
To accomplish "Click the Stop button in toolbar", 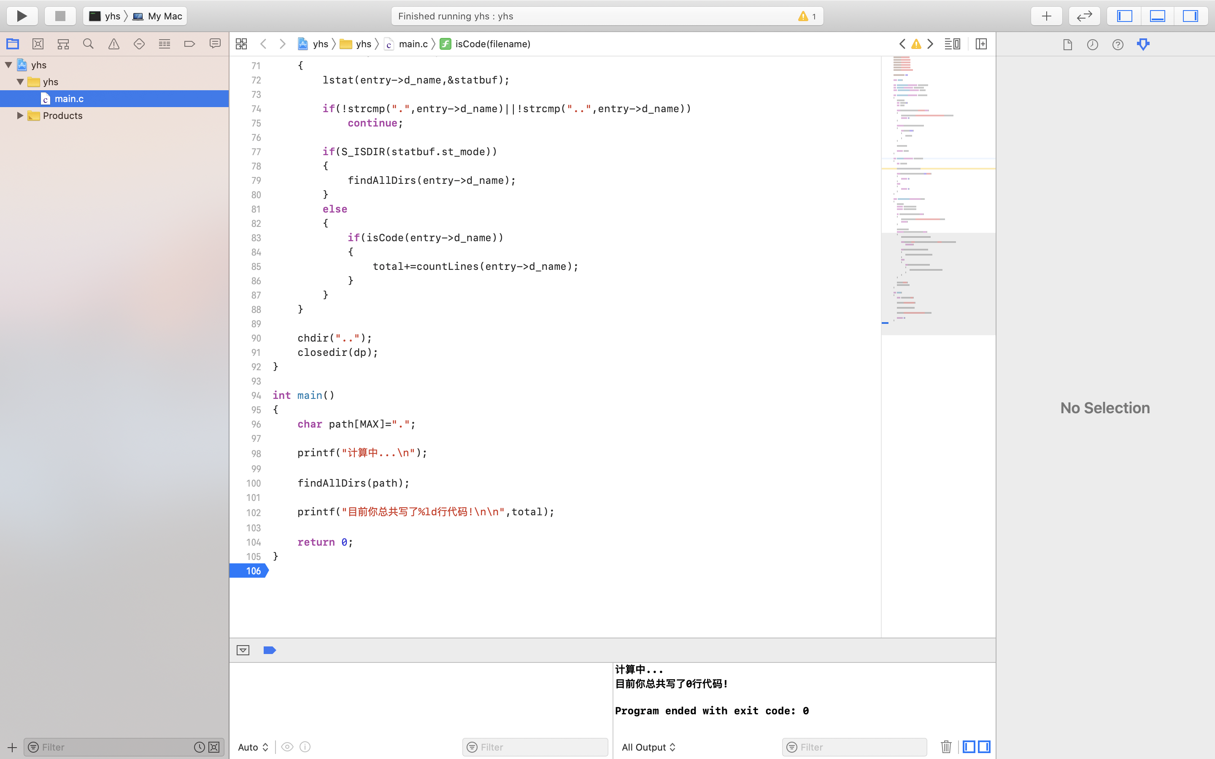I will tap(60, 16).
